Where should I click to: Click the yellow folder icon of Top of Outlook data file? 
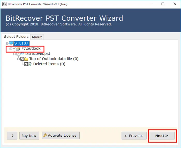pyautogui.click(x=26, y=59)
